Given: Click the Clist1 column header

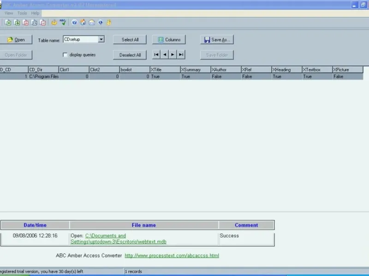Looking at the screenshot, I should pyautogui.click(x=74, y=70).
